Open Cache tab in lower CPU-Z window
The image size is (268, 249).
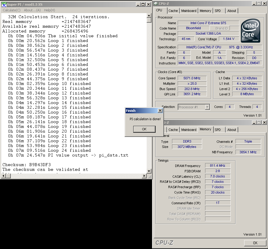click(x=173, y=130)
